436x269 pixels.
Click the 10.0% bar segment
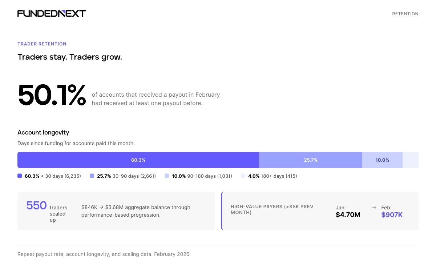382,160
